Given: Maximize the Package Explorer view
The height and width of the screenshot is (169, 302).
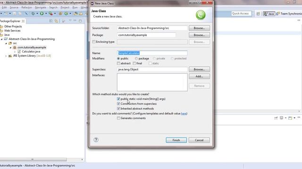Looking at the screenshot, I should tap(80, 21).
